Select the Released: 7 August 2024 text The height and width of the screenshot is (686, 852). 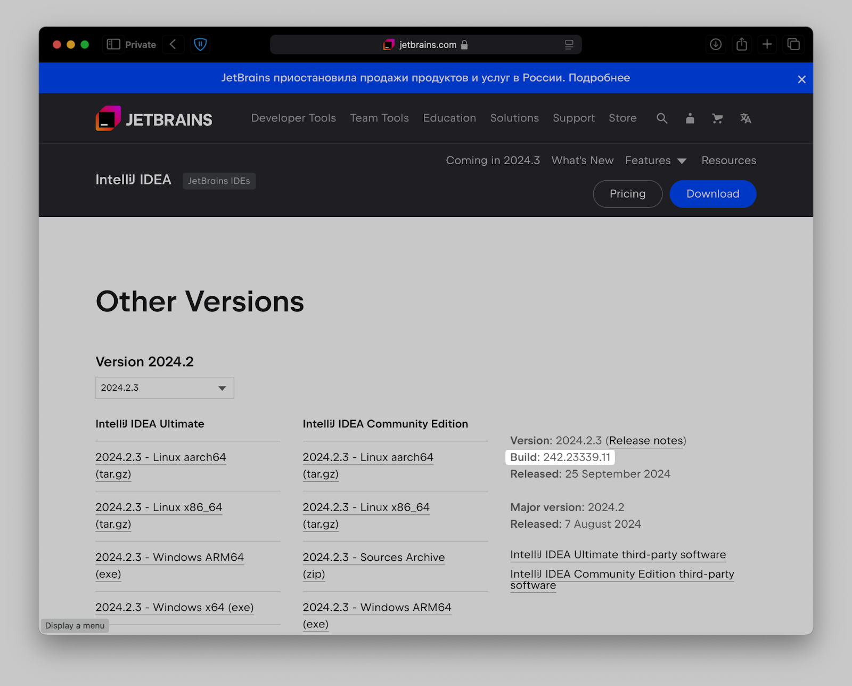tap(575, 524)
